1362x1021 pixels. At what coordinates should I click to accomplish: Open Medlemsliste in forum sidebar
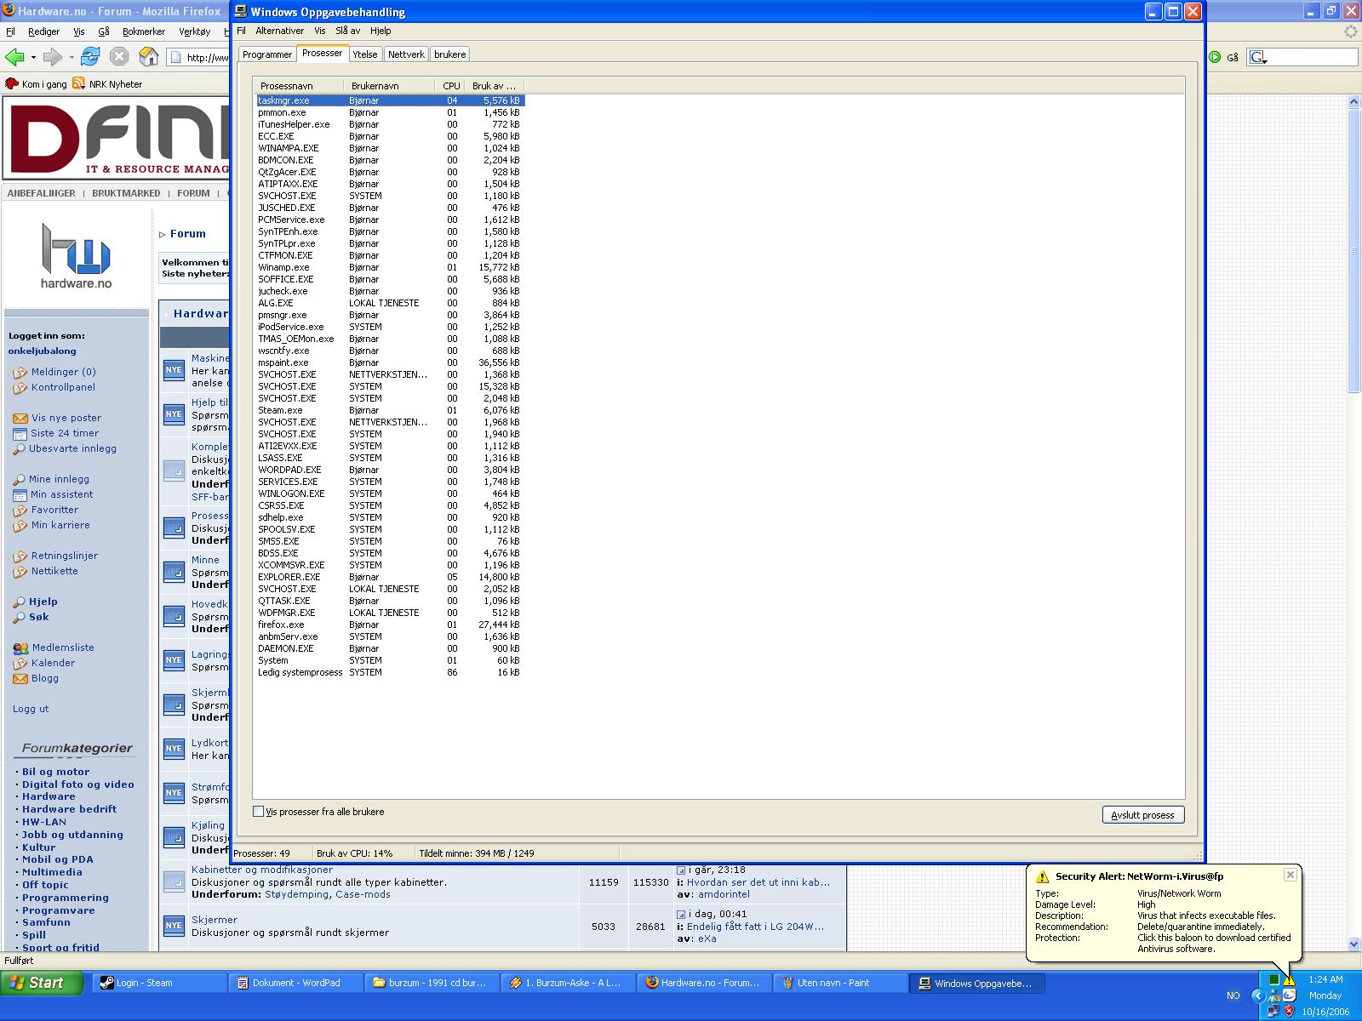click(63, 647)
